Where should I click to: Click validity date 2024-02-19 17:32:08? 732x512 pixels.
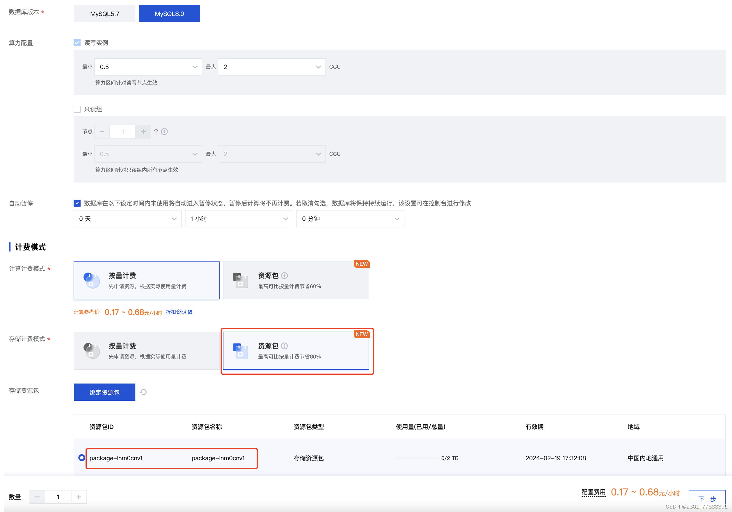556,458
